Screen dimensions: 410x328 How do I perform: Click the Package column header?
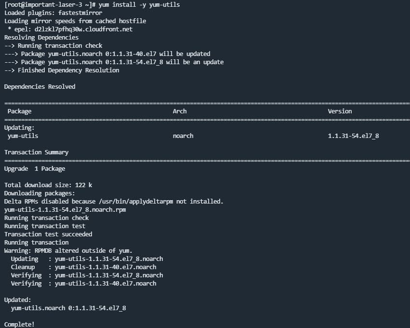coord(19,111)
